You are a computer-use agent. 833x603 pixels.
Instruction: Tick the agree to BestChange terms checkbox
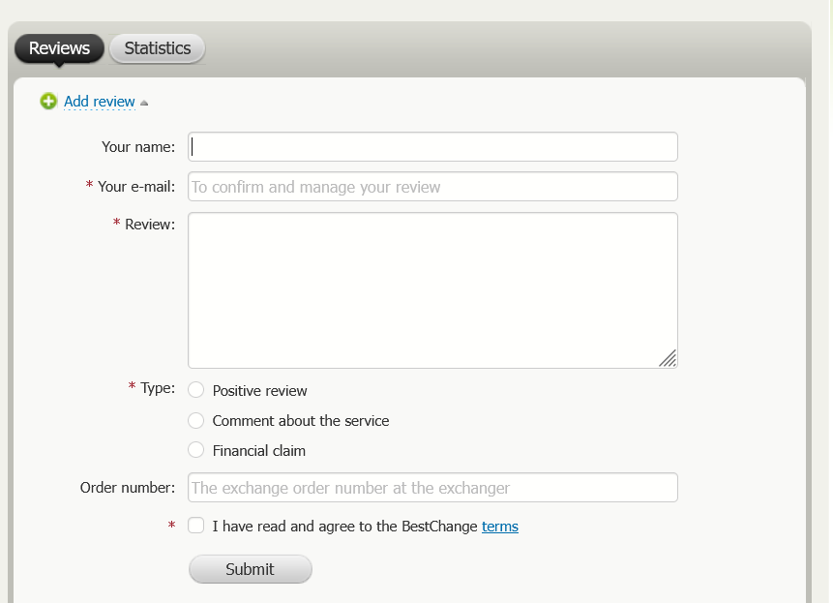coord(196,526)
